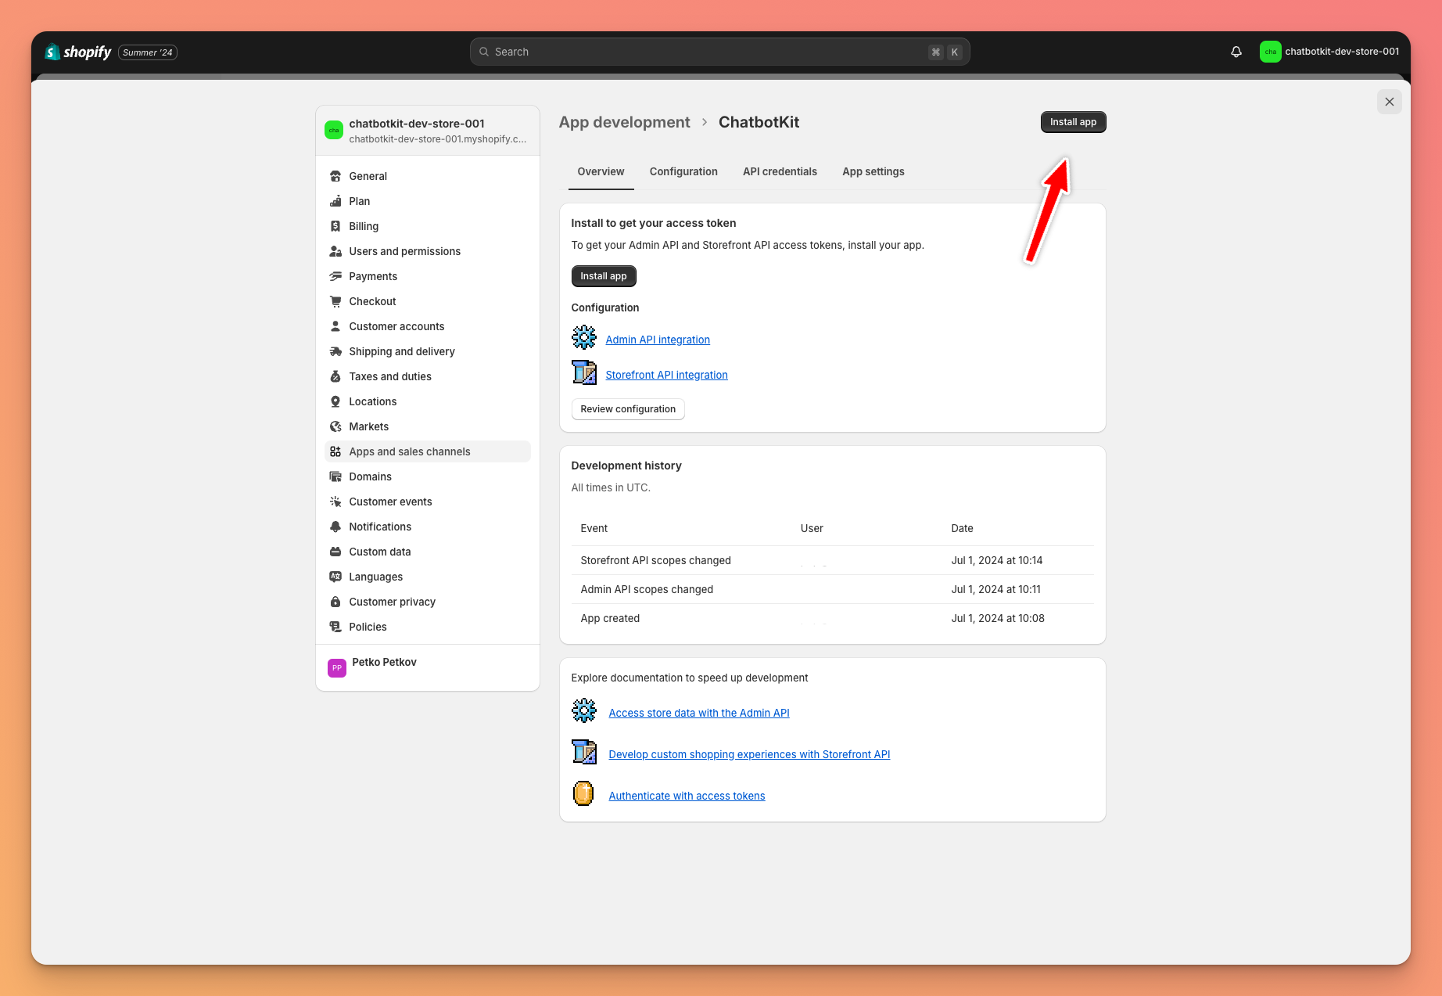This screenshot has width=1442, height=996.
Task: Click the User column header
Action: point(812,528)
